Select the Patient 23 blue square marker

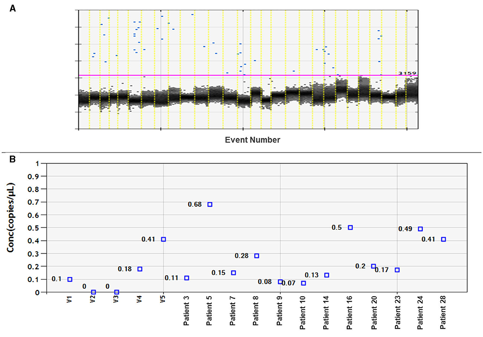pos(398,270)
